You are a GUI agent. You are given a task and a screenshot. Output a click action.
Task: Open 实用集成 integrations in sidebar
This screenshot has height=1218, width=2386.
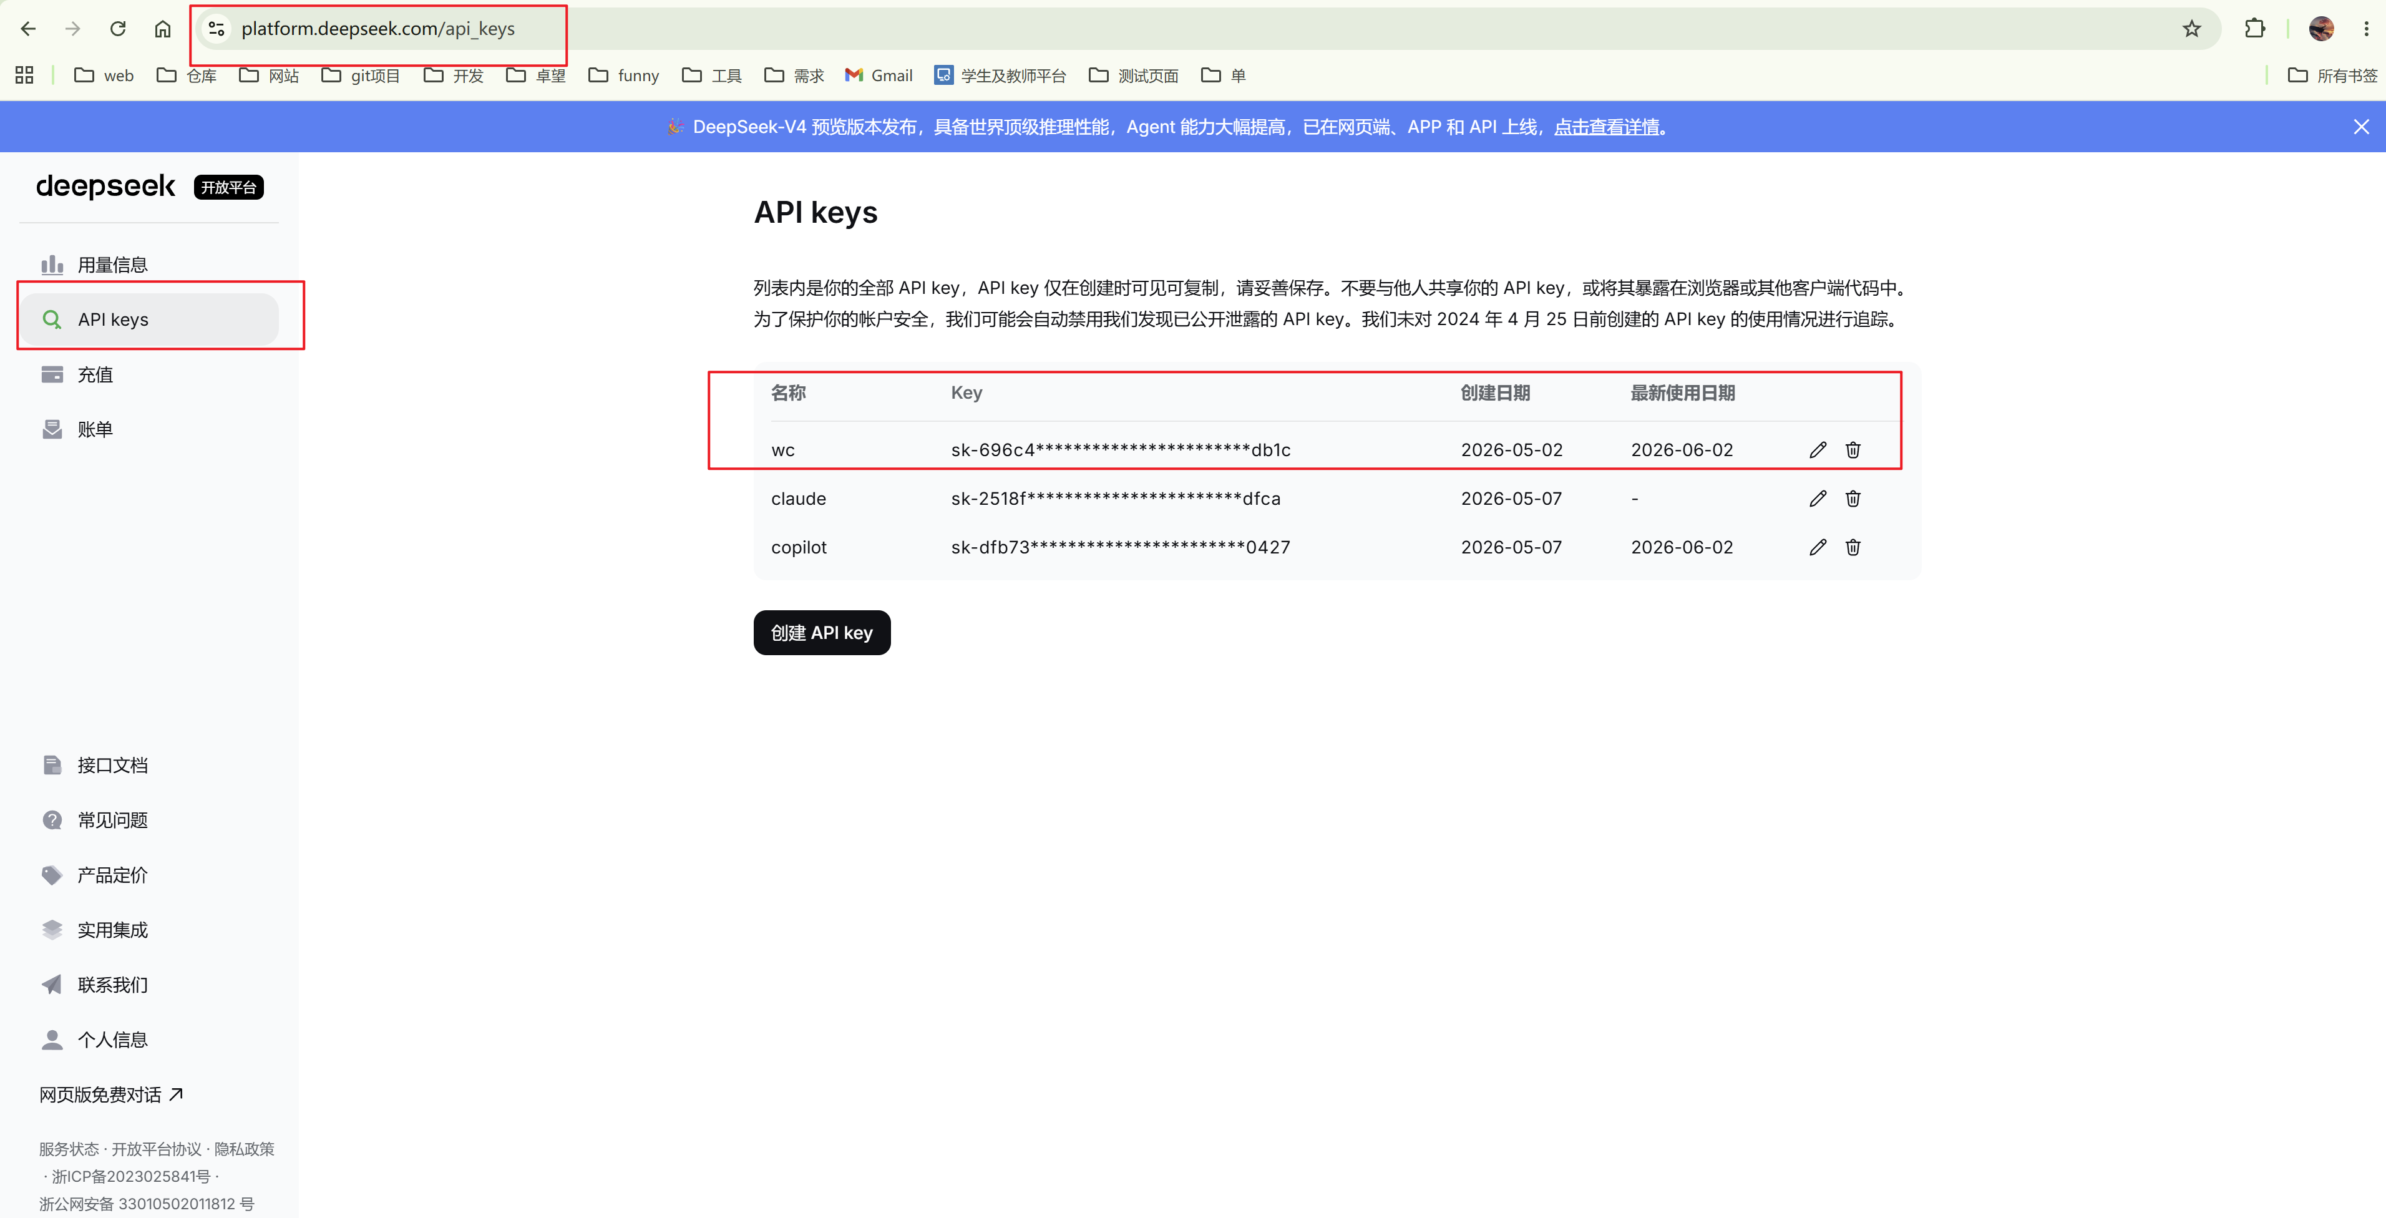click(149, 929)
